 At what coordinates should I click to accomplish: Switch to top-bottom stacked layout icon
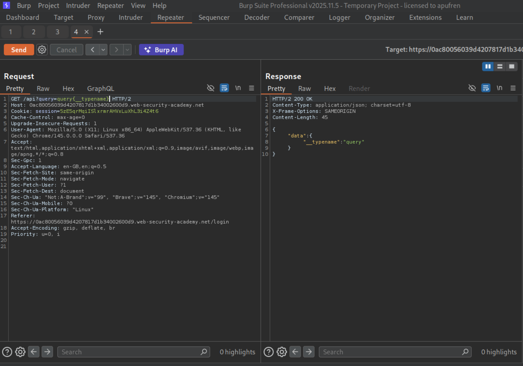(x=500, y=66)
